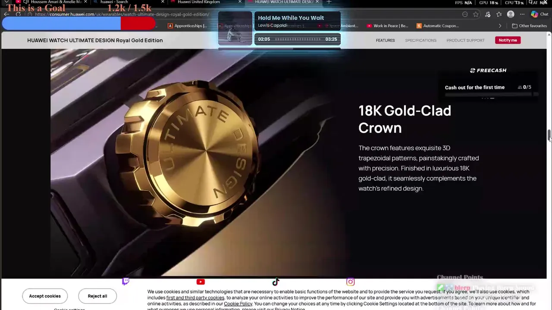Click 'HUAWEI WATCH ULTIMATE DESIGN Royal Gold Edition' title
This screenshot has width=552, height=310.
click(x=95, y=40)
